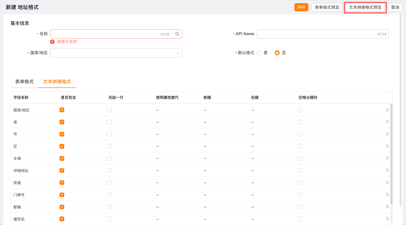
Task: Switch to the 表单格式 tab
Action: point(24,82)
